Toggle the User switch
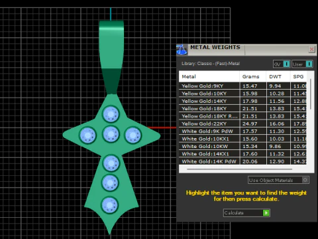The height and width of the screenshot is (239, 318). pyautogui.click(x=302, y=64)
